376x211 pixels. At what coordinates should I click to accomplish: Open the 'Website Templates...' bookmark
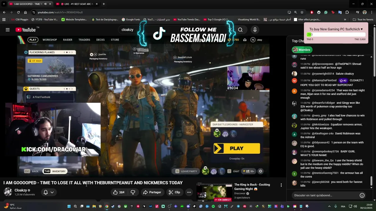coord(74,20)
